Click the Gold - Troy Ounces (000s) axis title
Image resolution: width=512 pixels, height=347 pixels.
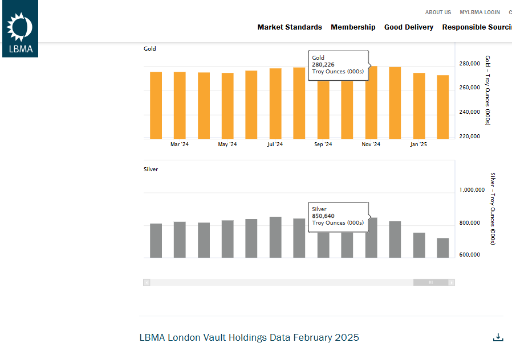click(x=487, y=90)
